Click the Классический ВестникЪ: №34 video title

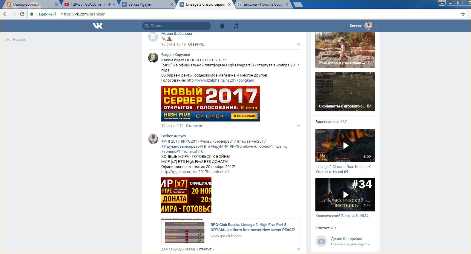click(x=342, y=216)
